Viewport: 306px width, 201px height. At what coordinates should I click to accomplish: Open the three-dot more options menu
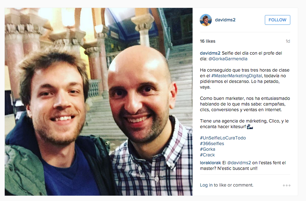[287, 185]
